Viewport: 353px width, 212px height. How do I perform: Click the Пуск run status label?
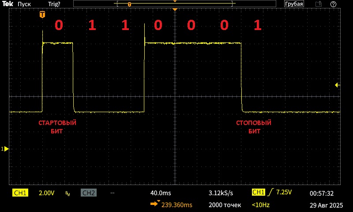24,4
